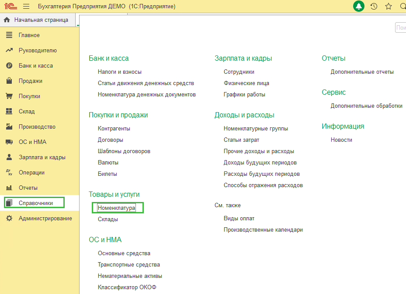
Task: Go to Продажи section
Action: pos(30,81)
